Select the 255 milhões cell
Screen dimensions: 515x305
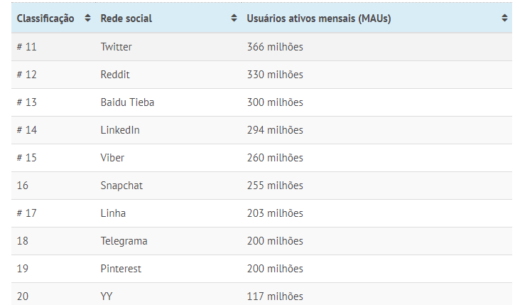tap(275, 186)
